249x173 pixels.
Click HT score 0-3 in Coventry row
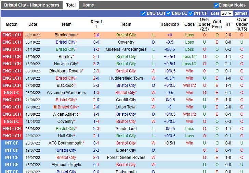coord(228,122)
